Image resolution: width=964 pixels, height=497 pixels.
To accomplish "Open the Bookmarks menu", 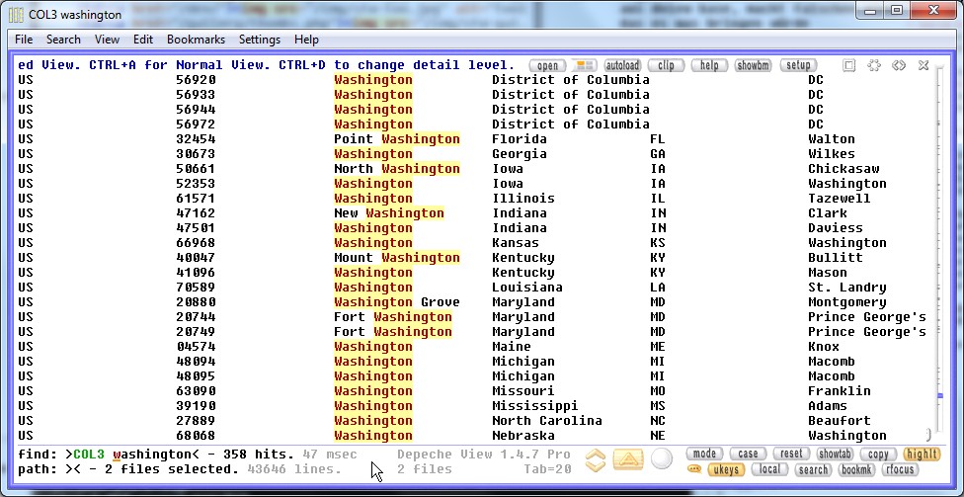I will pos(196,40).
